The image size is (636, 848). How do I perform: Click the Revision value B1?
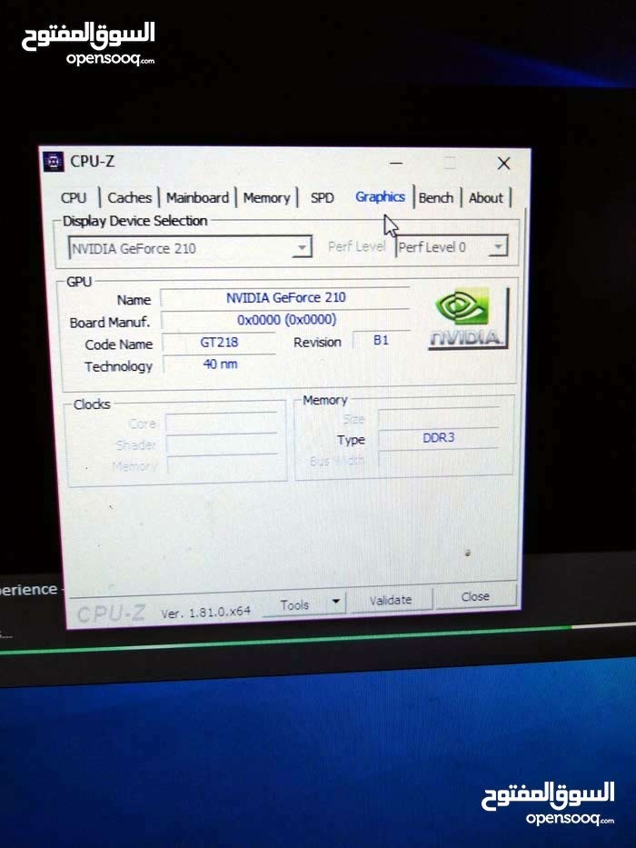(381, 340)
